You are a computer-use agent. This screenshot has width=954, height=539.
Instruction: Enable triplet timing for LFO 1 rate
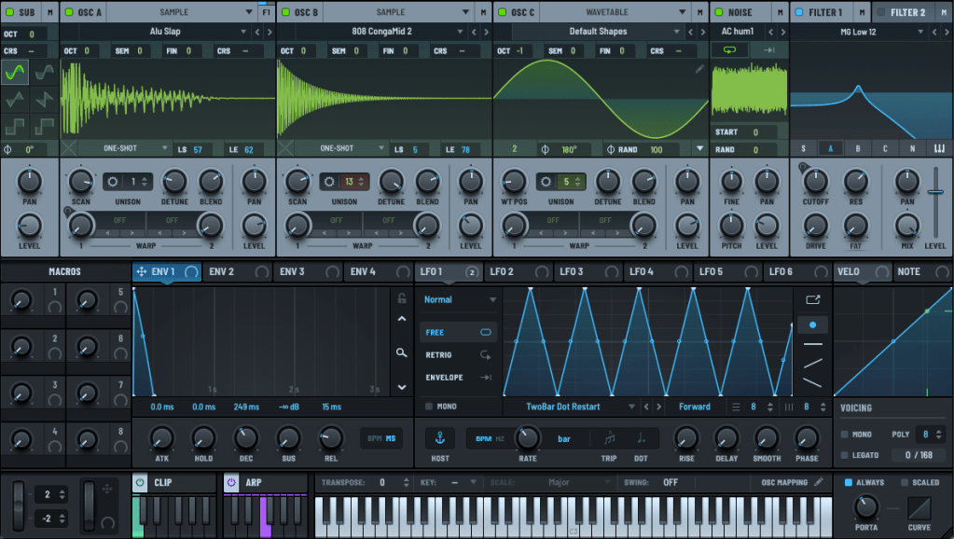pyautogui.click(x=609, y=438)
